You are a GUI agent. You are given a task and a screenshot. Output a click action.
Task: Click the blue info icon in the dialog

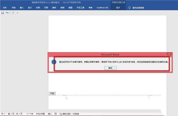tap(54, 62)
